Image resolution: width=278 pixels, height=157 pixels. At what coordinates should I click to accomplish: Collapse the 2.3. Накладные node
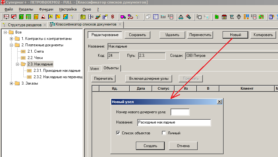(17, 64)
